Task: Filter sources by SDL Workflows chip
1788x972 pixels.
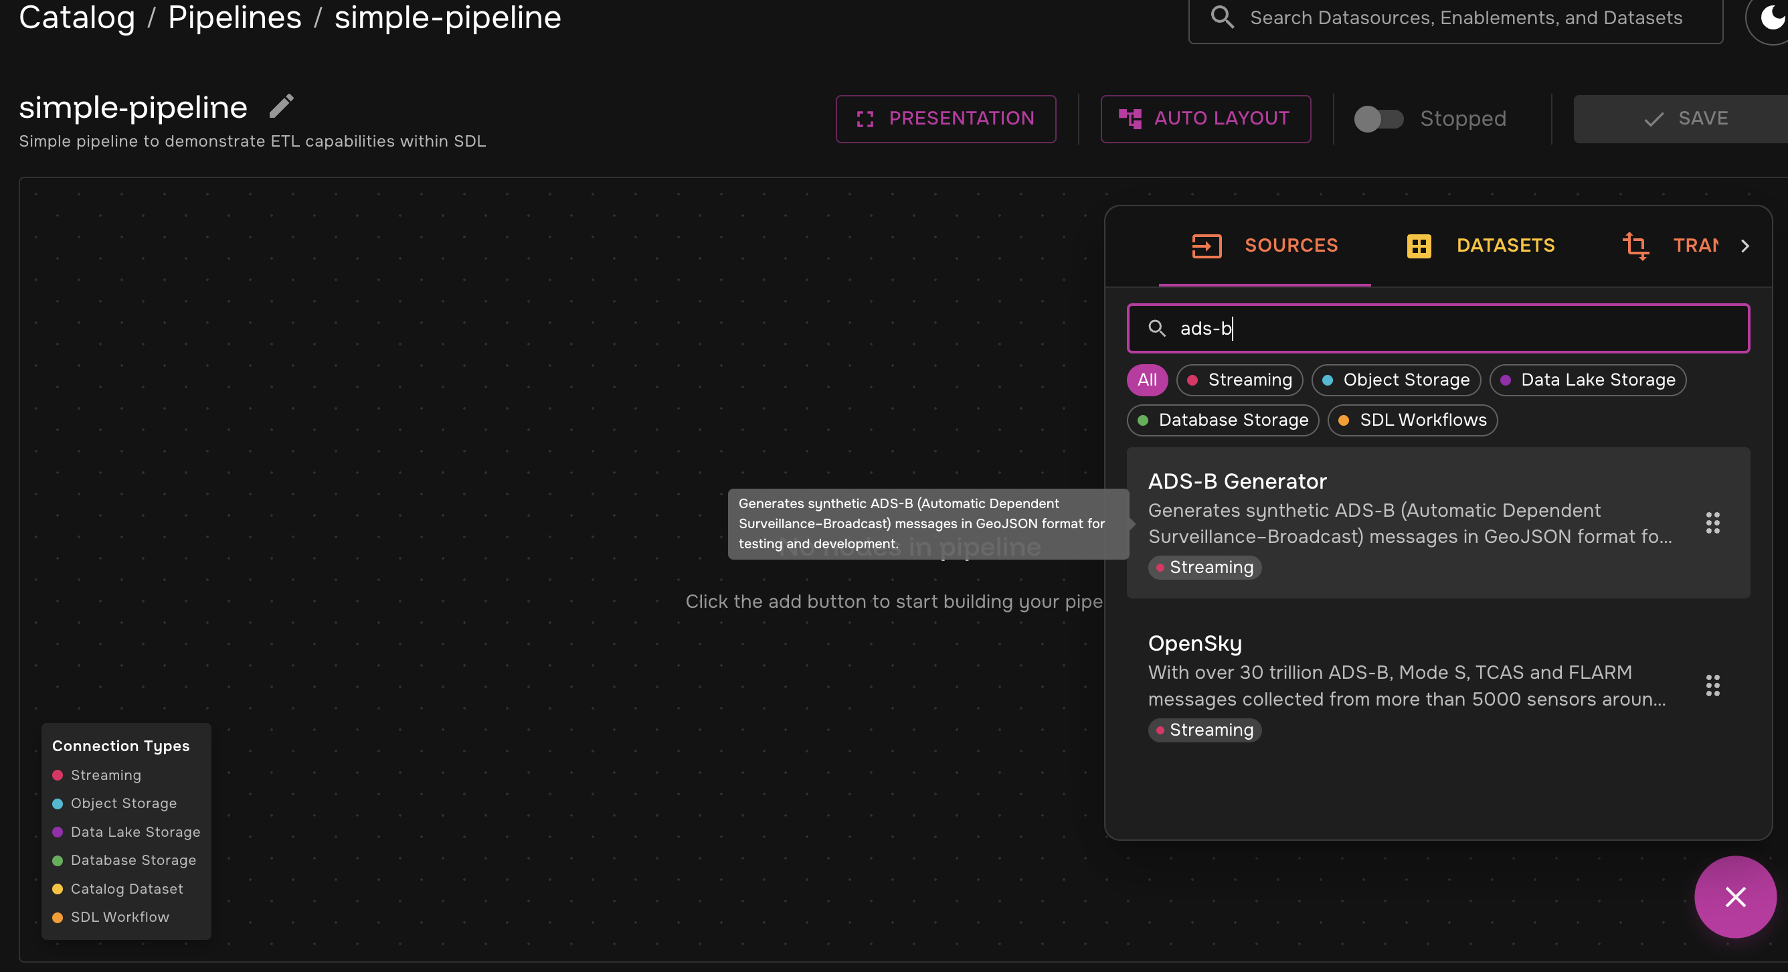Action: pos(1412,420)
